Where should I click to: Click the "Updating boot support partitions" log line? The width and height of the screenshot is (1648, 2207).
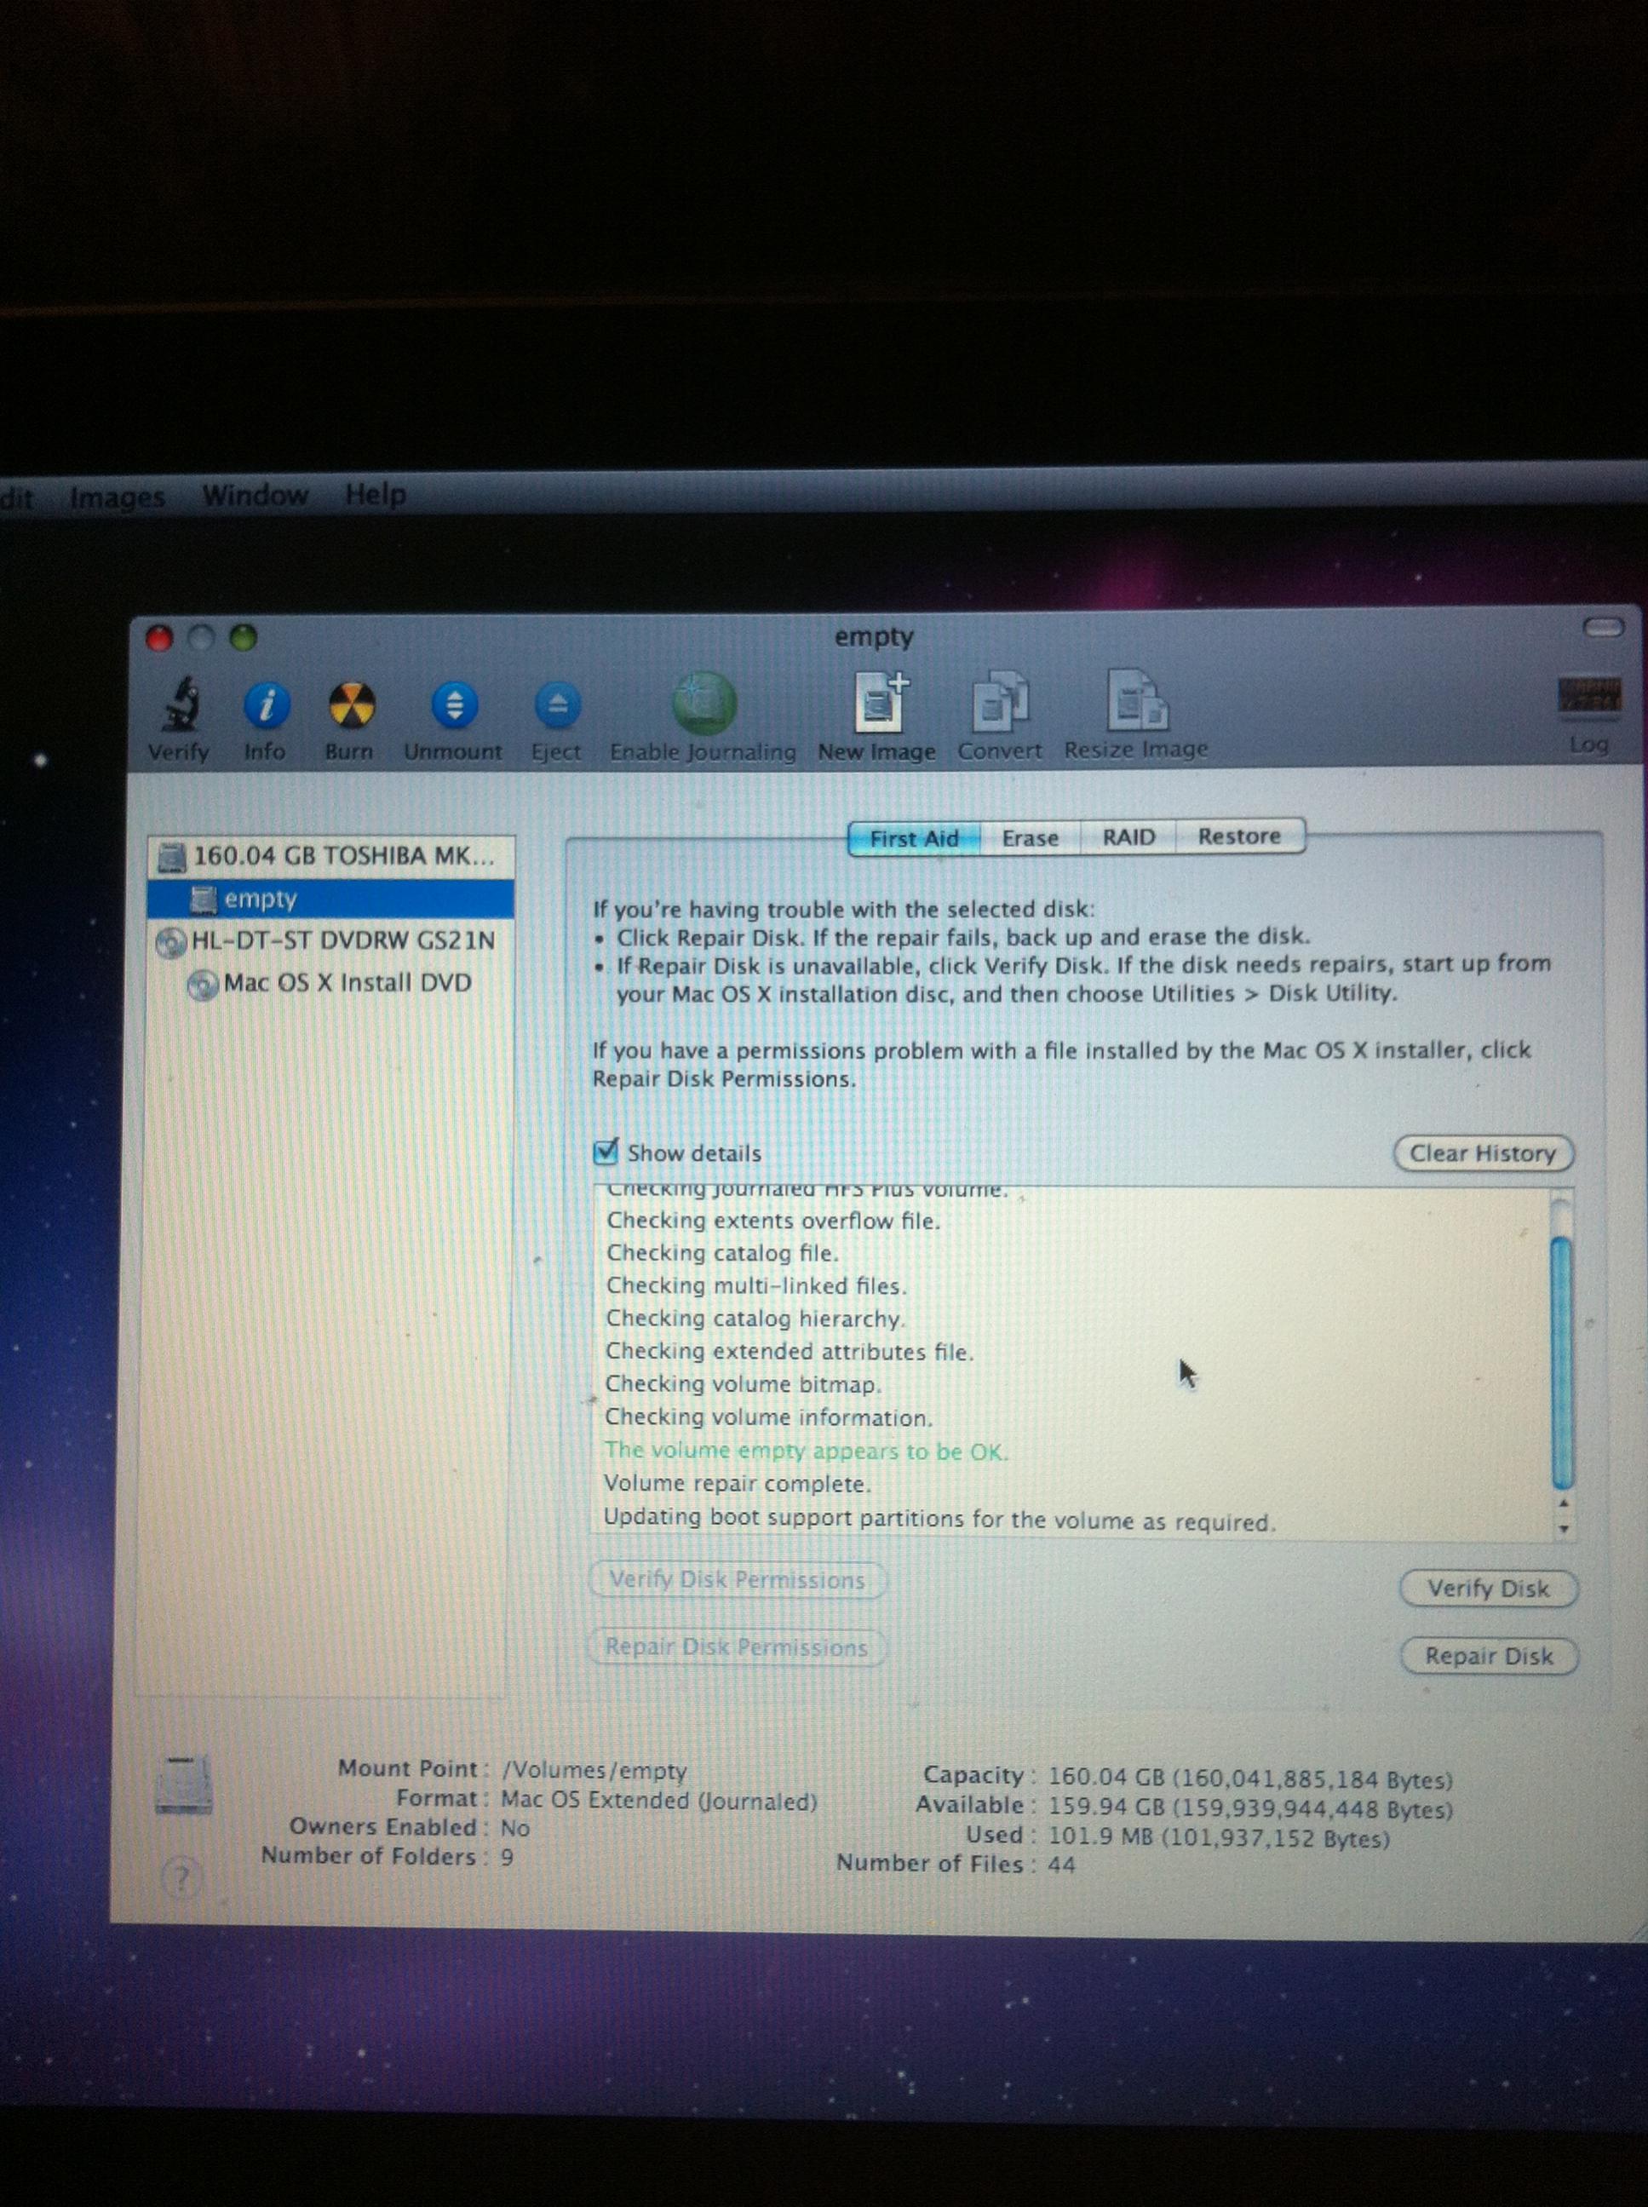point(939,1519)
